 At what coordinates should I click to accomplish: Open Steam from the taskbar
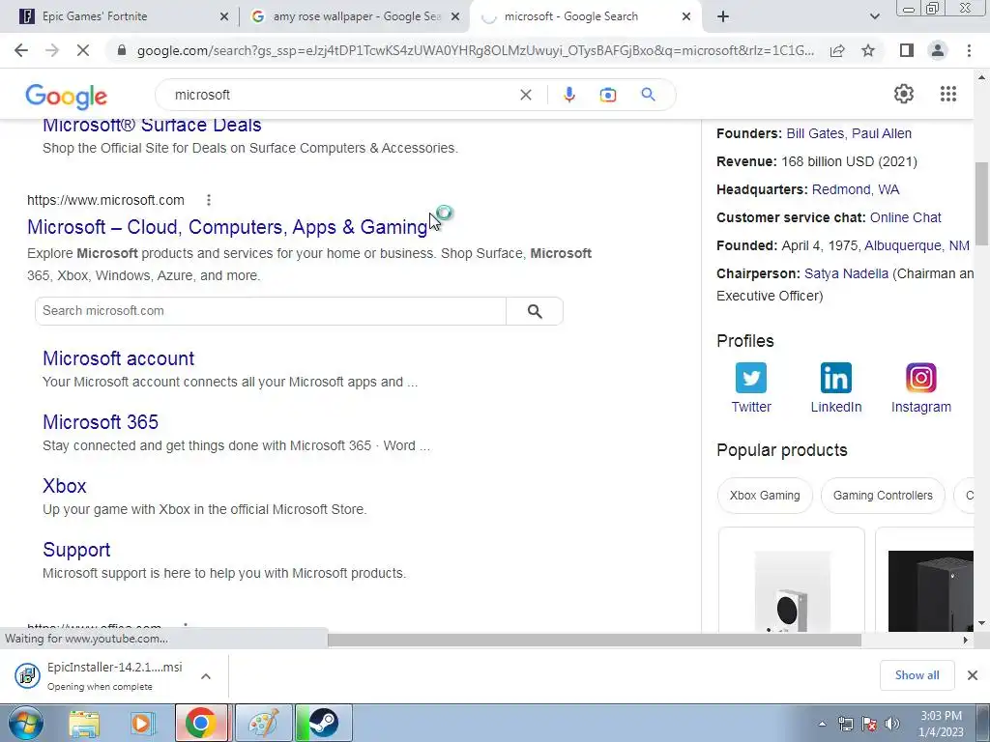coord(323,723)
